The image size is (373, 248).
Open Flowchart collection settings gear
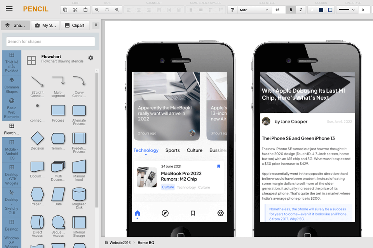tap(91, 58)
